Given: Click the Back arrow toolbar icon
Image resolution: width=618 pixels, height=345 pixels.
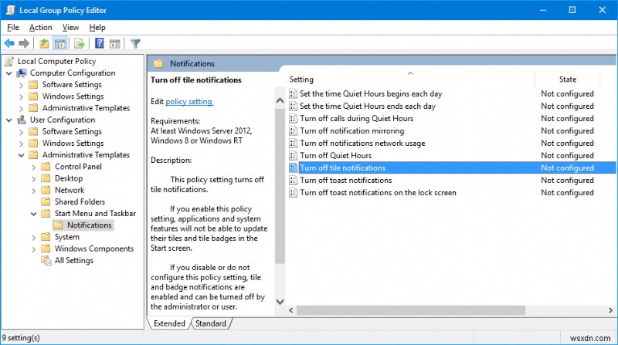Looking at the screenshot, I should tap(9, 43).
